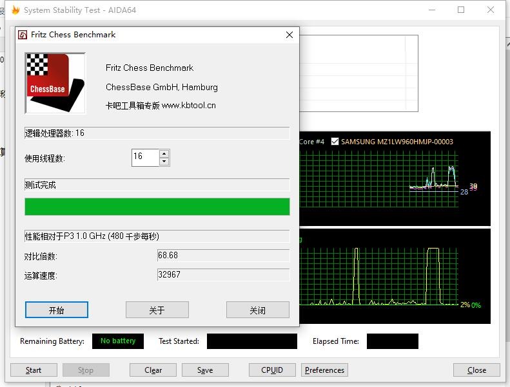Image resolution: width=510 pixels, height=387 pixels.
Task: Click the 2% CPU usage value
Action: [465, 305]
